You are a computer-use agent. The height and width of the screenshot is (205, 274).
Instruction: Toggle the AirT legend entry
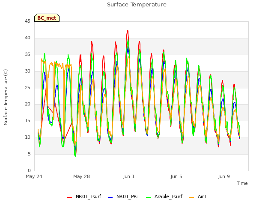tap(198, 196)
